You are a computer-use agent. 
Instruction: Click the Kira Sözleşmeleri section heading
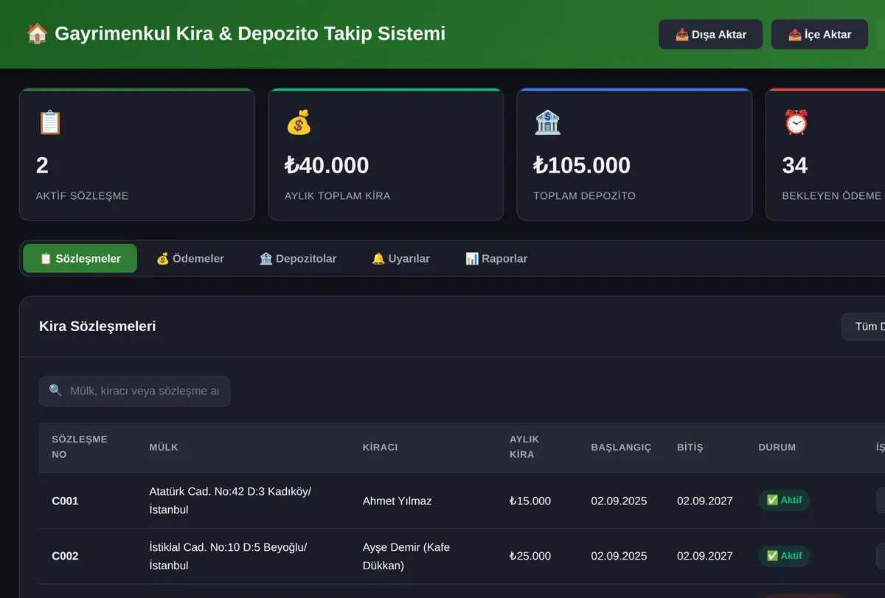pyautogui.click(x=97, y=326)
